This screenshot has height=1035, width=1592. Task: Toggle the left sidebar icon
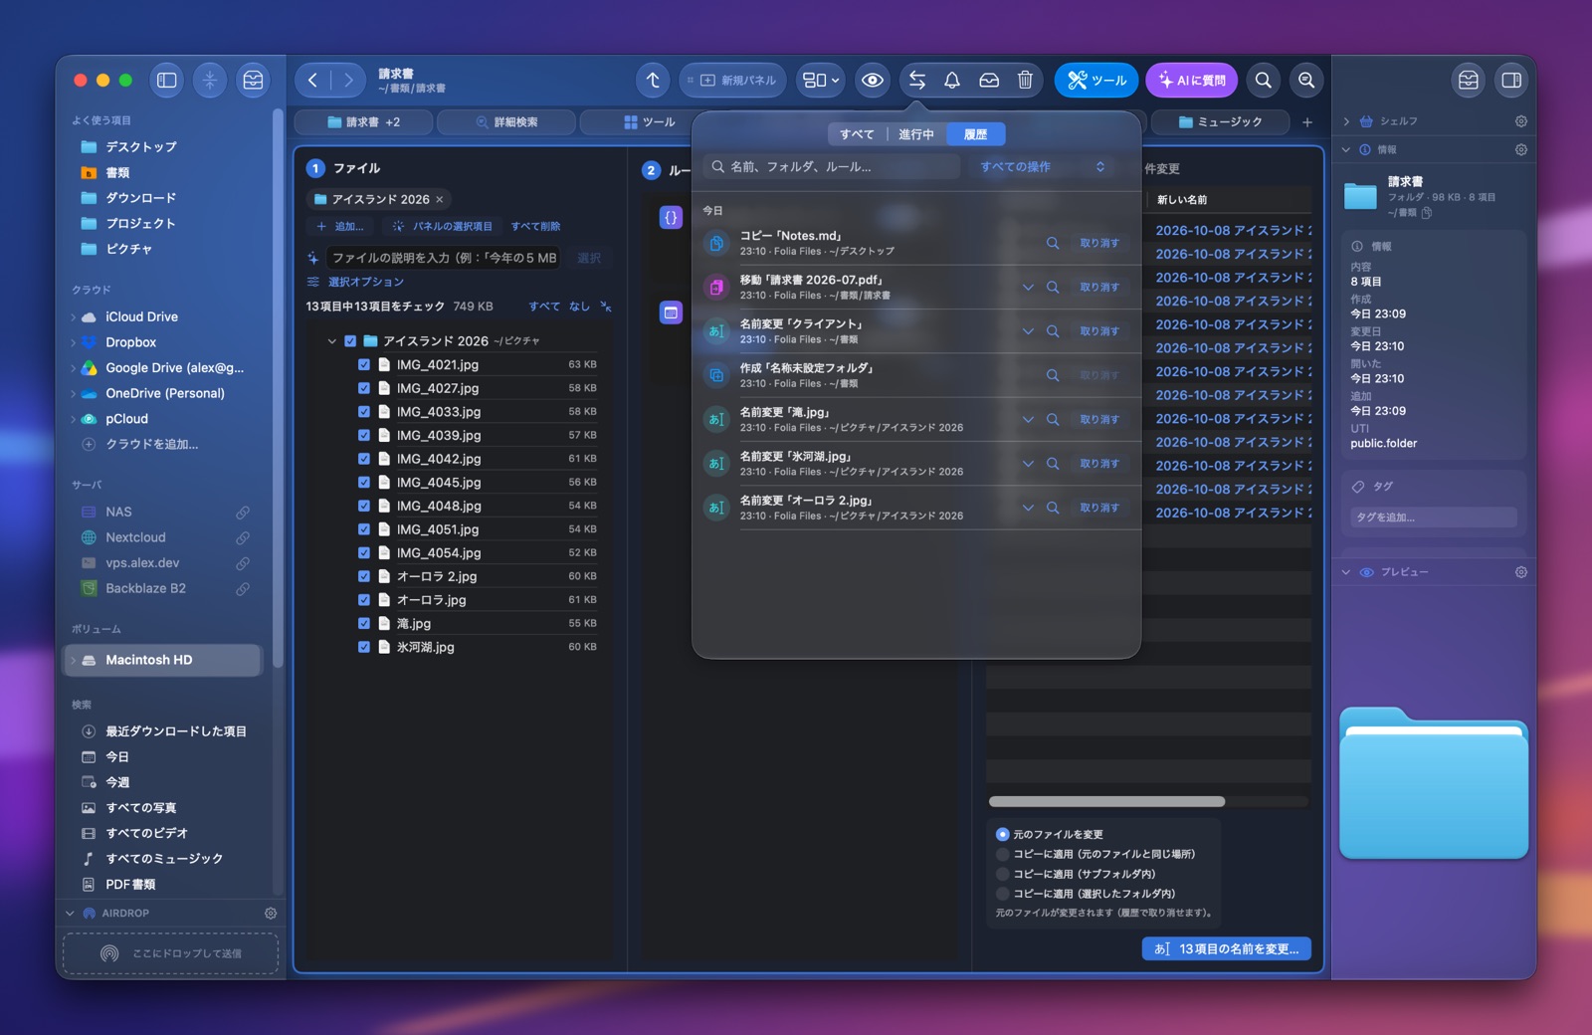[x=167, y=81]
